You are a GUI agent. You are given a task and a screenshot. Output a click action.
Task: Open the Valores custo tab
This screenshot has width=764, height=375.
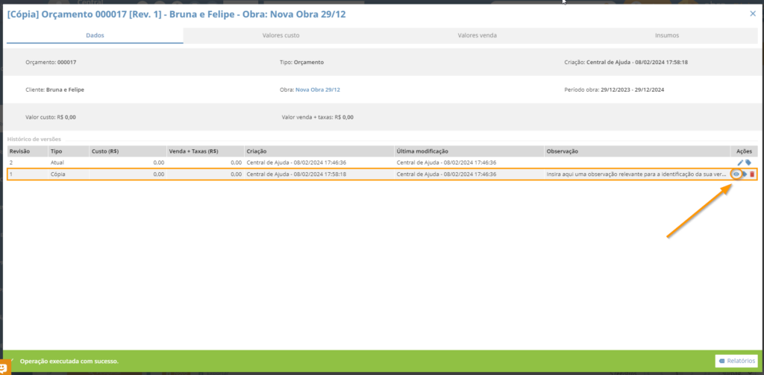[281, 36]
